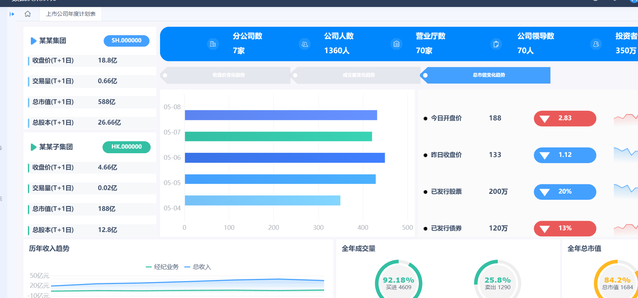Click the red 2.83 change indicator
Image resolution: width=638 pixels, height=298 pixels.
[565, 118]
